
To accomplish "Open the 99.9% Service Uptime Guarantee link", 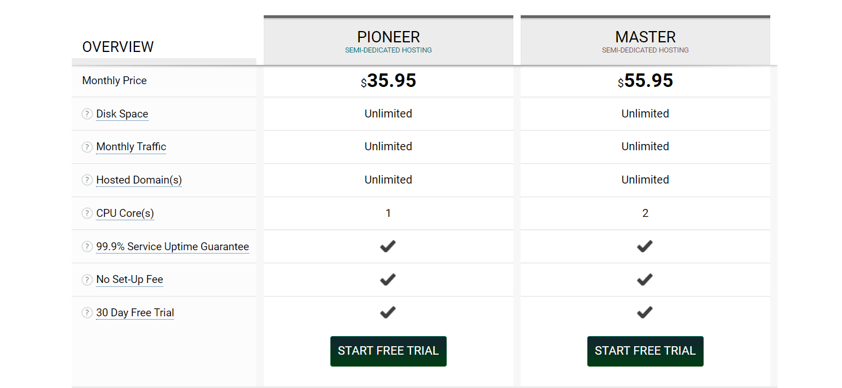I will [x=172, y=247].
